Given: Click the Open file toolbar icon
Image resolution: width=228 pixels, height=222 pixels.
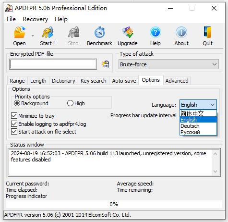Looking at the screenshot, I should 19,33.
